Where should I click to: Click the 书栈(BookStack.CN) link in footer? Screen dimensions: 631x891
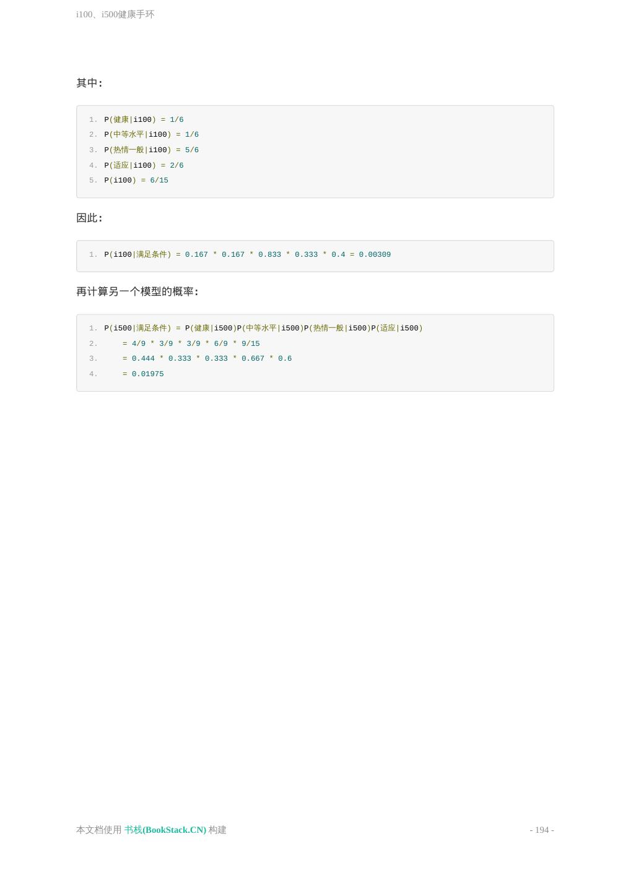point(165,830)
